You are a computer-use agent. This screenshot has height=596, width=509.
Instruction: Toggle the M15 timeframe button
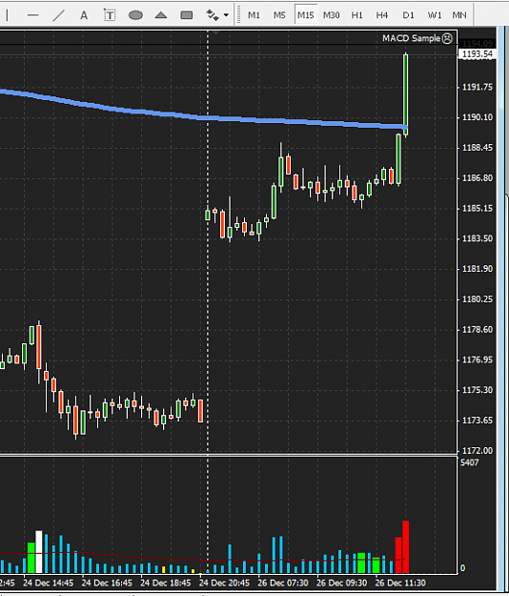click(306, 15)
